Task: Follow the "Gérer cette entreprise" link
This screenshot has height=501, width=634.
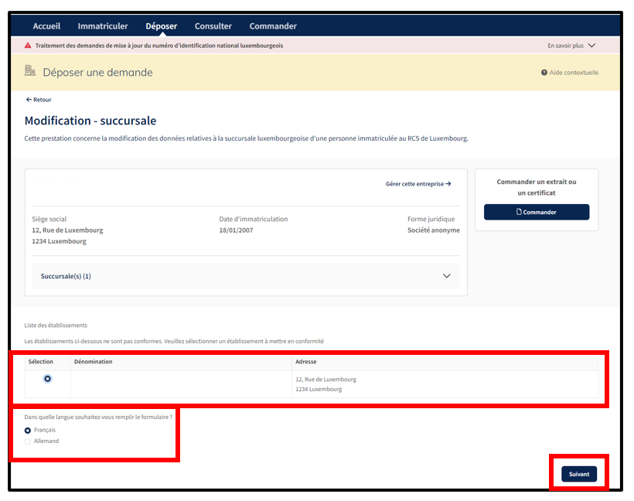Action: (x=418, y=184)
